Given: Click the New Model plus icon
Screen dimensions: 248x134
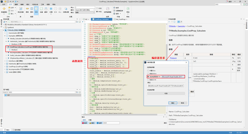Looking at the screenshot, I should point(4,9).
